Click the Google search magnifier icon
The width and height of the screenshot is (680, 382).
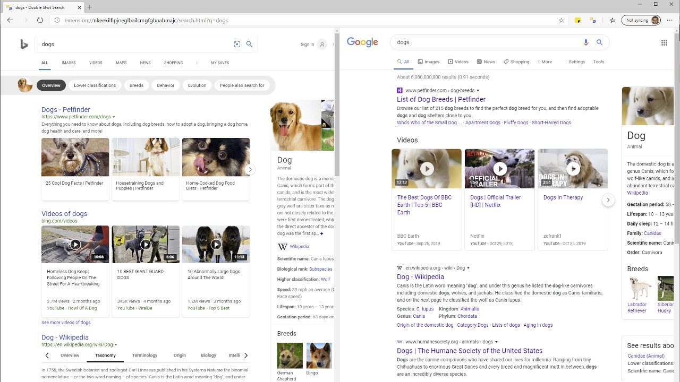click(599, 42)
